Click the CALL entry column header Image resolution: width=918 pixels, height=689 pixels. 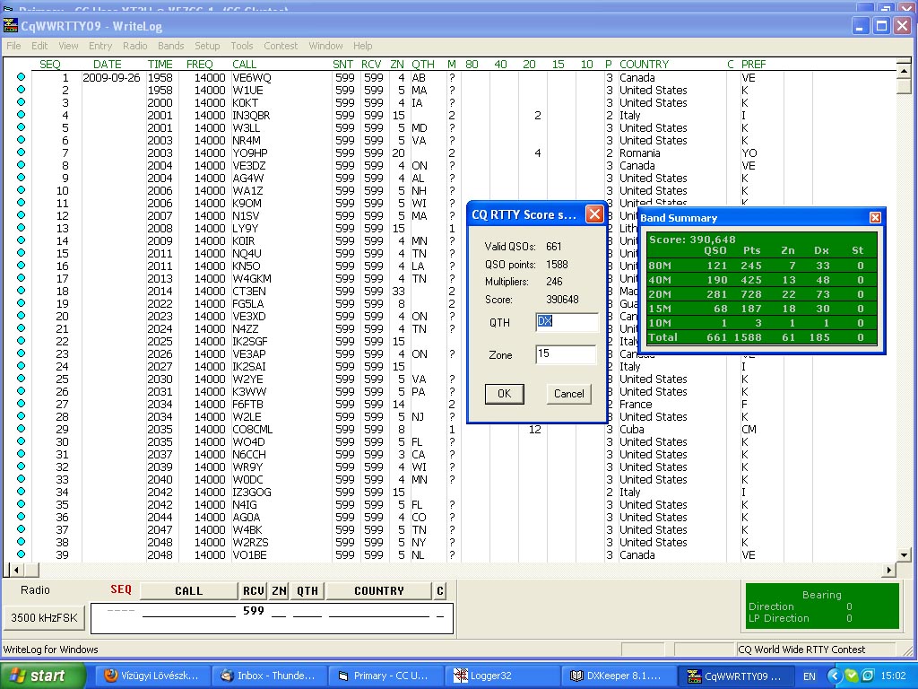point(188,591)
